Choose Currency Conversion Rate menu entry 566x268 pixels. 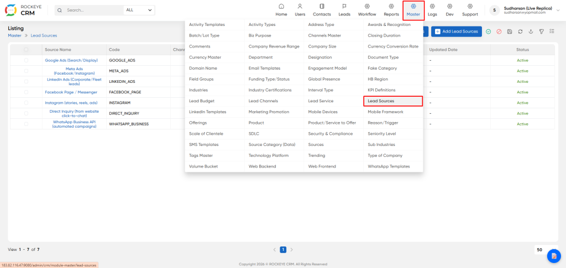393,46
